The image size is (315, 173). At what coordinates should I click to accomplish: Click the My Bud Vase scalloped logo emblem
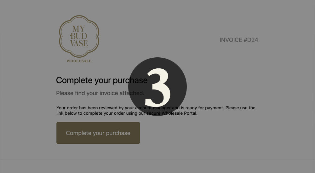79,36
